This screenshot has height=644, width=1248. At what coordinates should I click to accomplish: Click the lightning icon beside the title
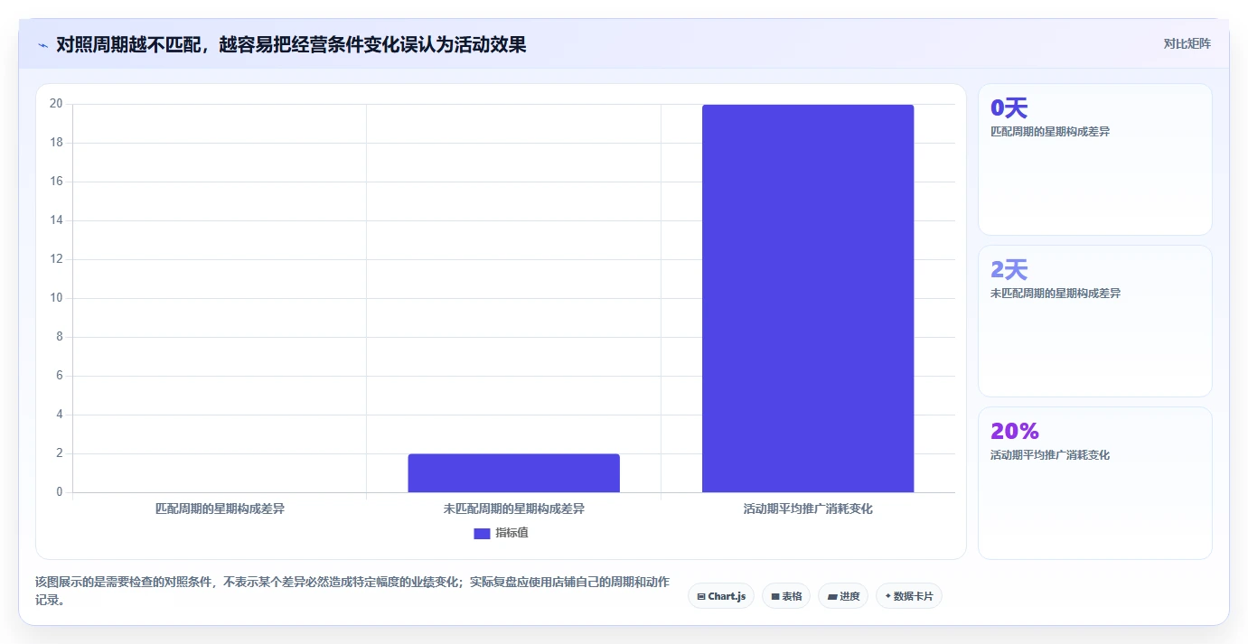(x=42, y=44)
